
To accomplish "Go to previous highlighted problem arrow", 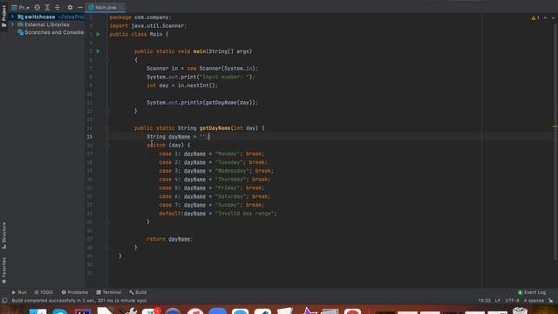I will (x=545, y=17).
